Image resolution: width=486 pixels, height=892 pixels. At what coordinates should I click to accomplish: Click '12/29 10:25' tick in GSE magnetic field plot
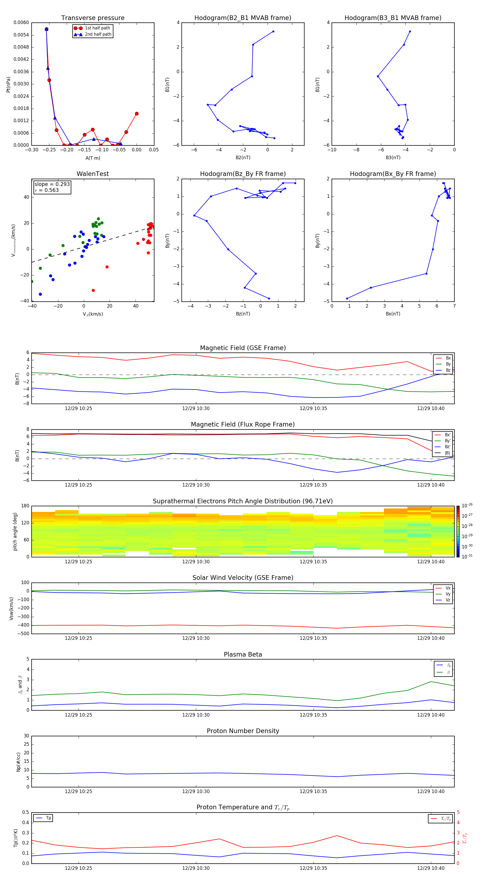click(79, 409)
